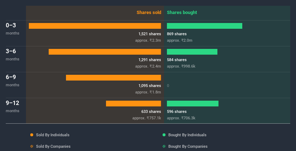Click the approx. ₹998.6k bought amount

(181, 66)
